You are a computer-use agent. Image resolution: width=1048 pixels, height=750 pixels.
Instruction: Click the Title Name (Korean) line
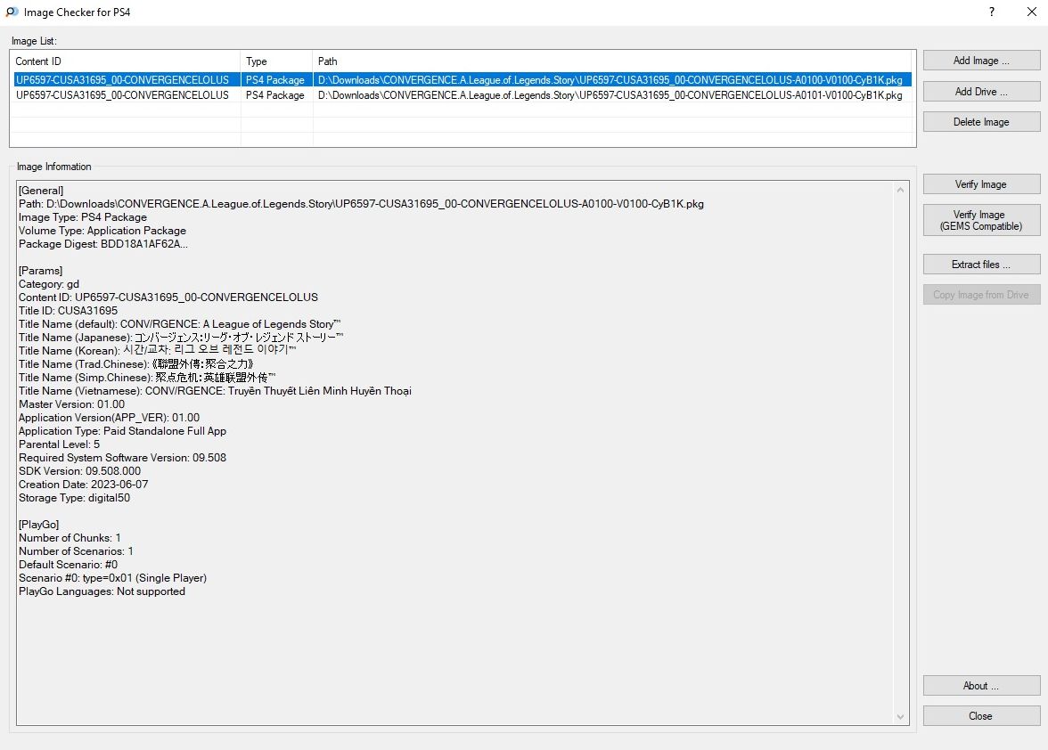[157, 351]
